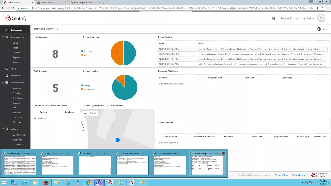
Task: Open Secrets in the sidebar
Action: pyautogui.click(x=16, y=103)
